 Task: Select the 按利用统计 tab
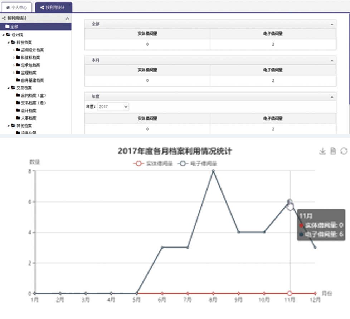(x=54, y=7)
